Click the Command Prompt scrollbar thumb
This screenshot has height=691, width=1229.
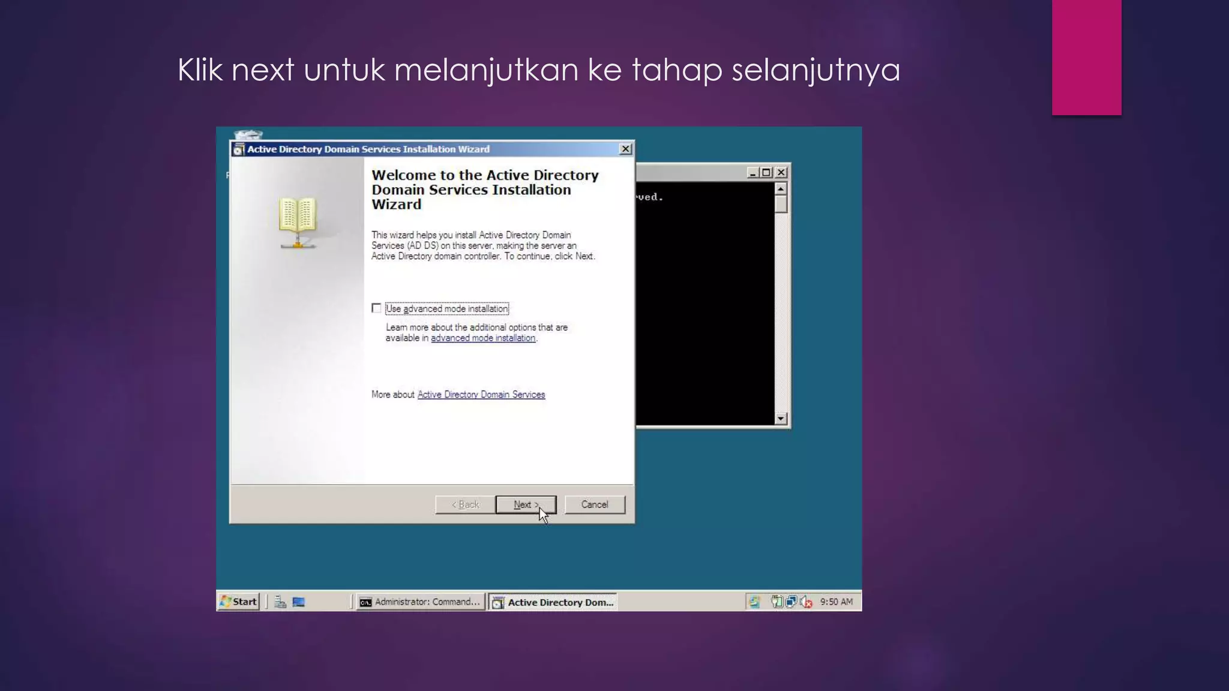click(x=781, y=204)
